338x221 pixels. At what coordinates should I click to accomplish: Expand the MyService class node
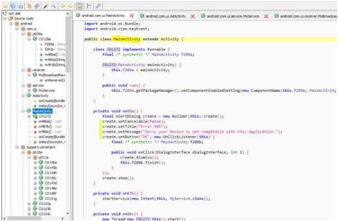(x=28, y=90)
